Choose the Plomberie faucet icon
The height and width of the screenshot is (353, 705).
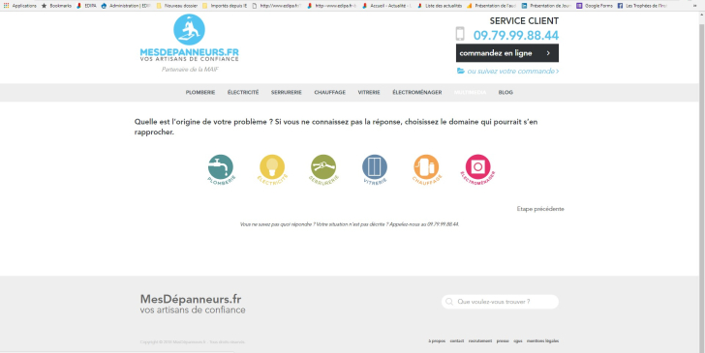(x=221, y=169)
